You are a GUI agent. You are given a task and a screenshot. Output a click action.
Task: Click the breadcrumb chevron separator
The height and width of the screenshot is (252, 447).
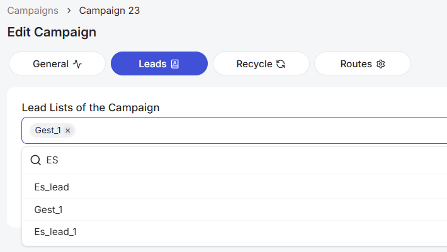coord(69,11)
